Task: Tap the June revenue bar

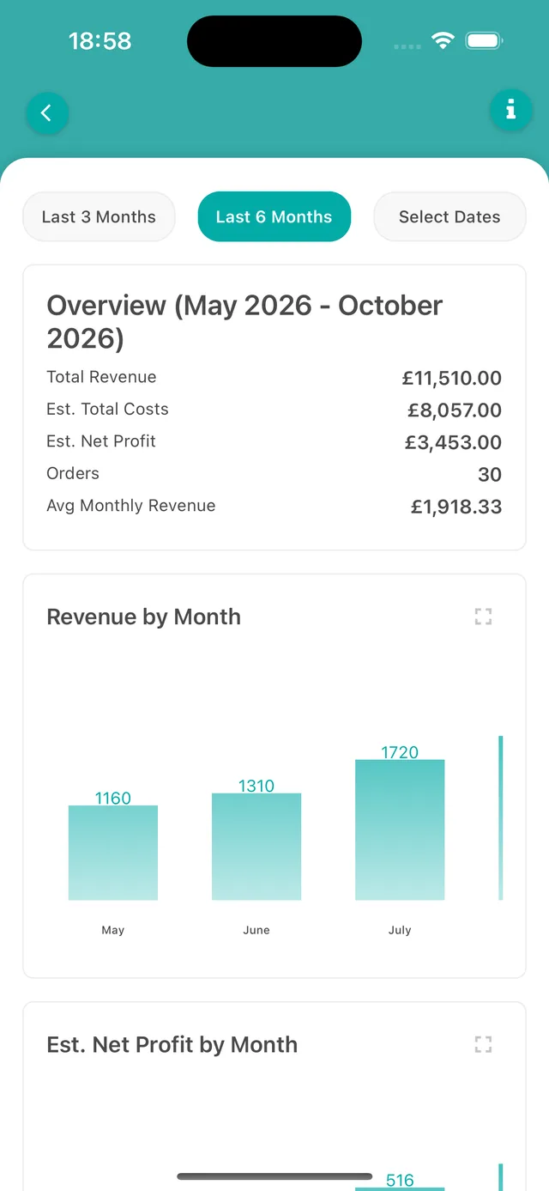Action: point(256,847)
